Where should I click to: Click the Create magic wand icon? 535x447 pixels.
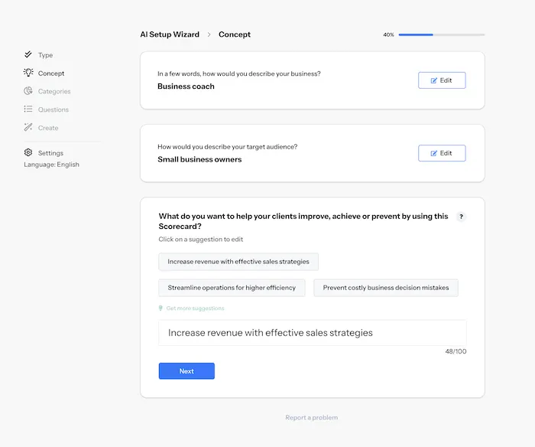[x=28, y=128]
